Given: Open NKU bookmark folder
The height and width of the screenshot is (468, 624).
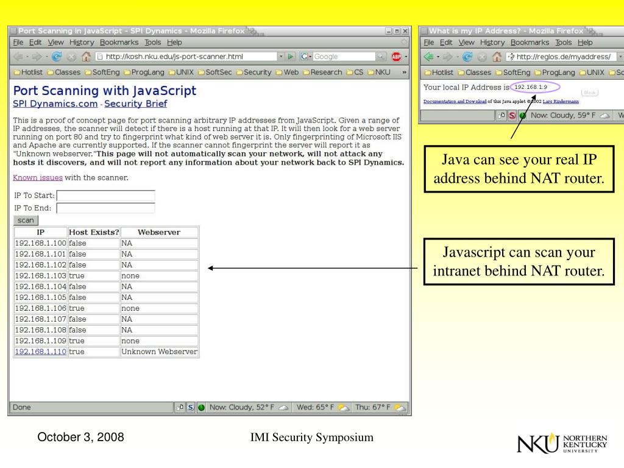Looking at the screenshot, I should (379, 73).
